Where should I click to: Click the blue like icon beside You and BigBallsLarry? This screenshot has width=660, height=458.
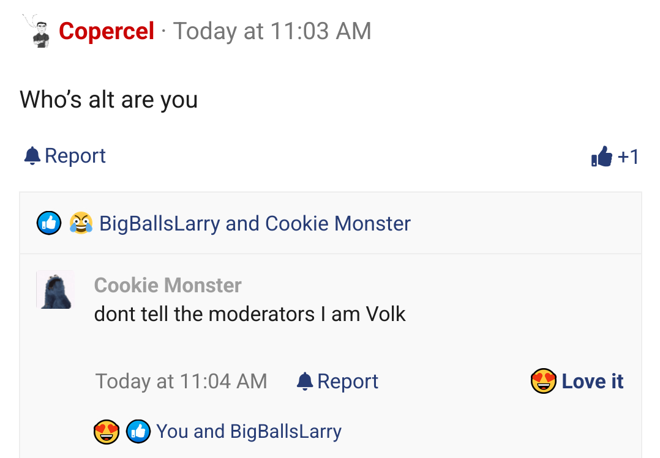click(138, 432)
